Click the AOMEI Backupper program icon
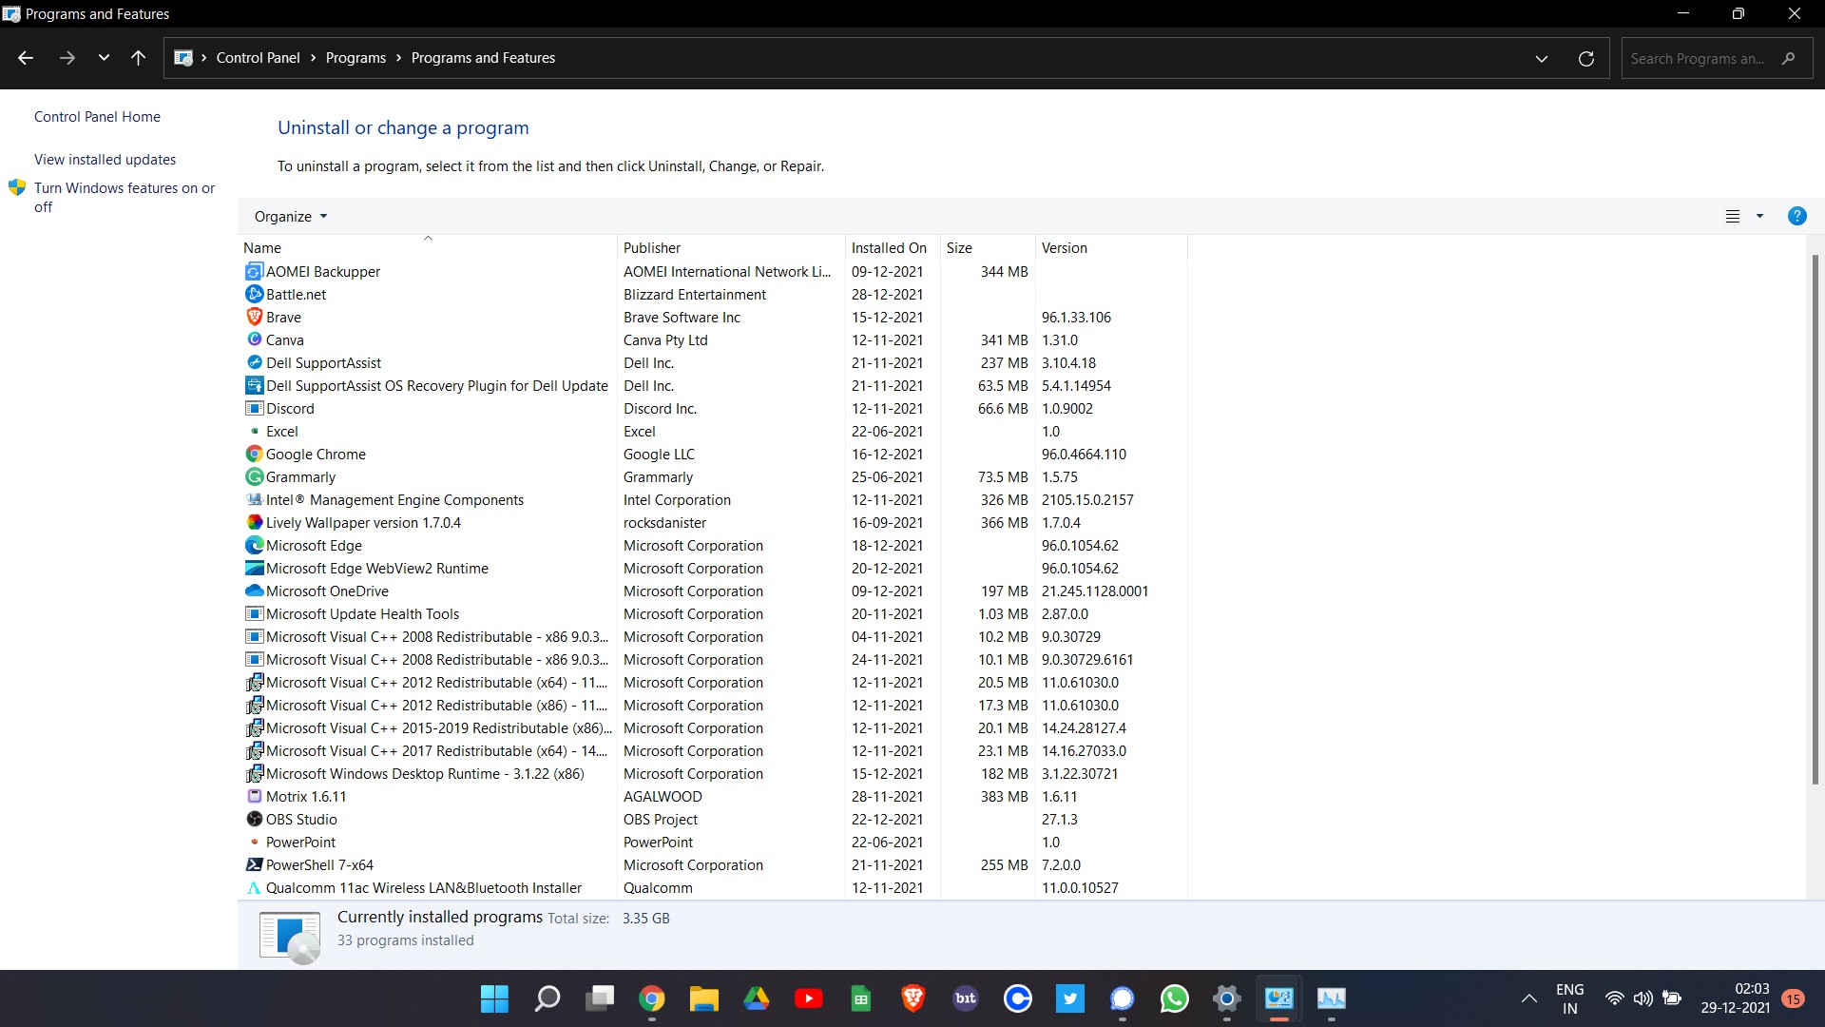Viewport: 1825px width, 1027px height. [x=254, y=272]
